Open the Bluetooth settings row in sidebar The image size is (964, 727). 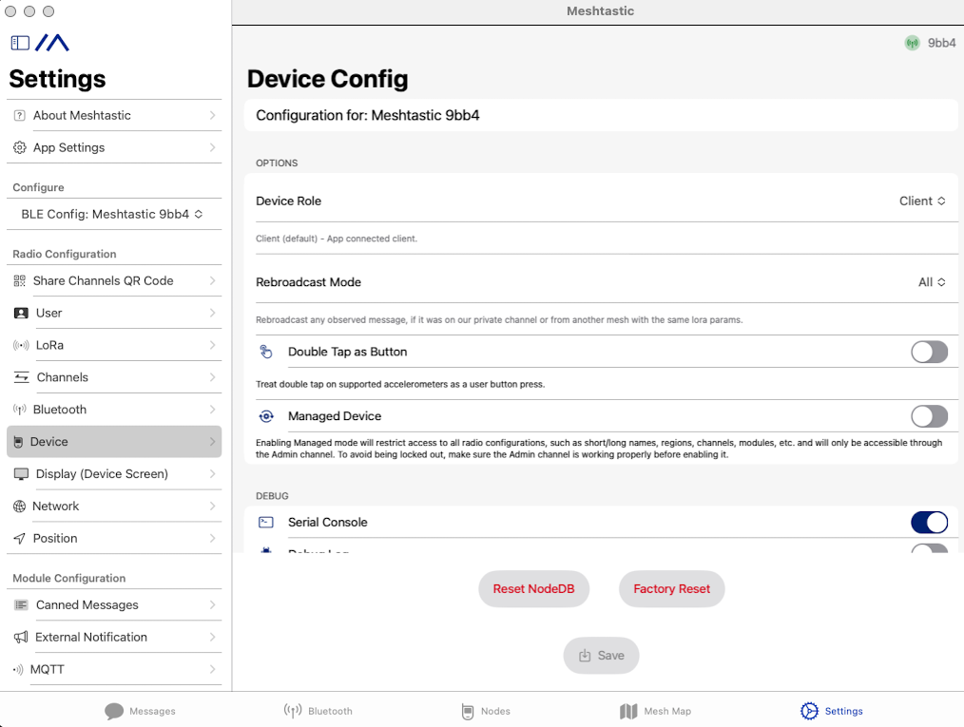coord(114,410)
